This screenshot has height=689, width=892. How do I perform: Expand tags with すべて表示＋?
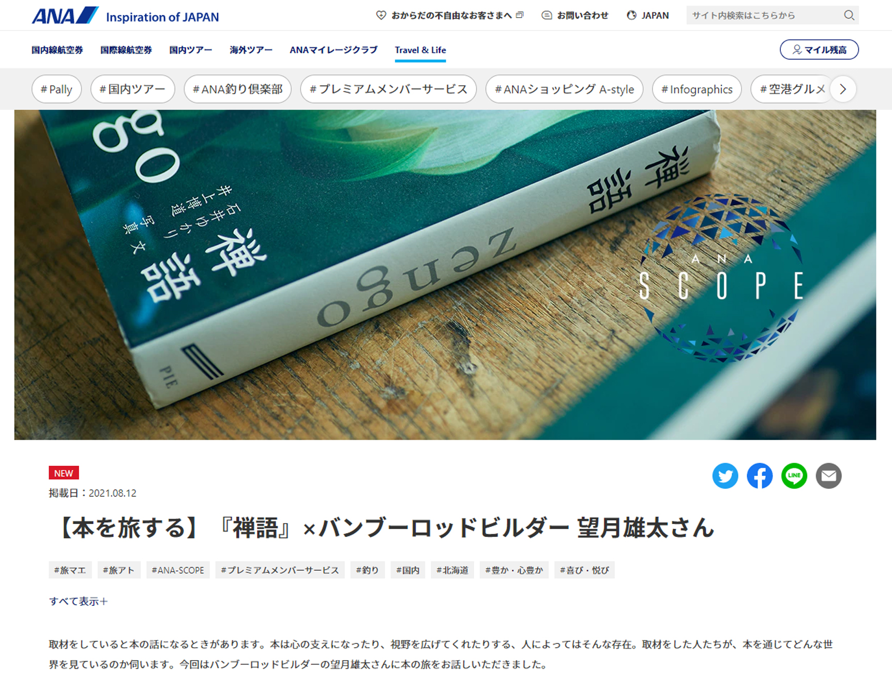(79, 601)
